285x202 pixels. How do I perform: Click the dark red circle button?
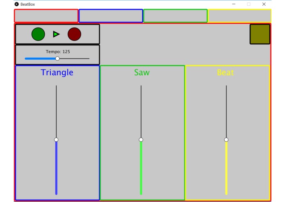tap(74, 34)
